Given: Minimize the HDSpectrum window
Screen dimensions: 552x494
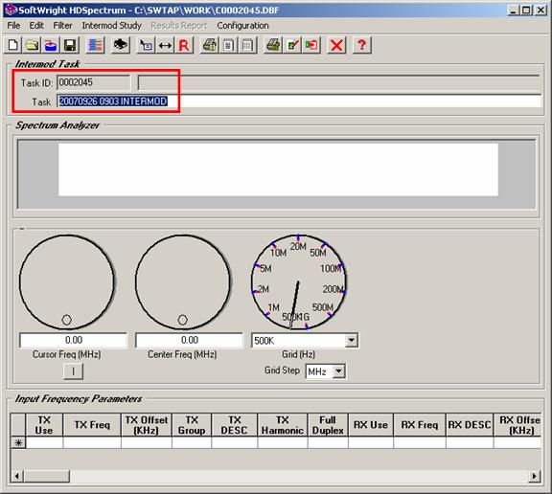Looking at the screenshot, I should (514, 11).
